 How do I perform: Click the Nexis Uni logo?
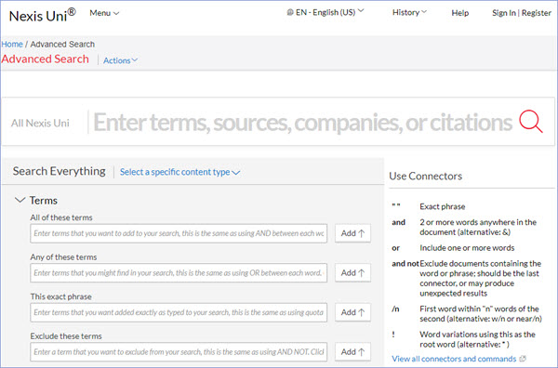[x=42, y=15]
